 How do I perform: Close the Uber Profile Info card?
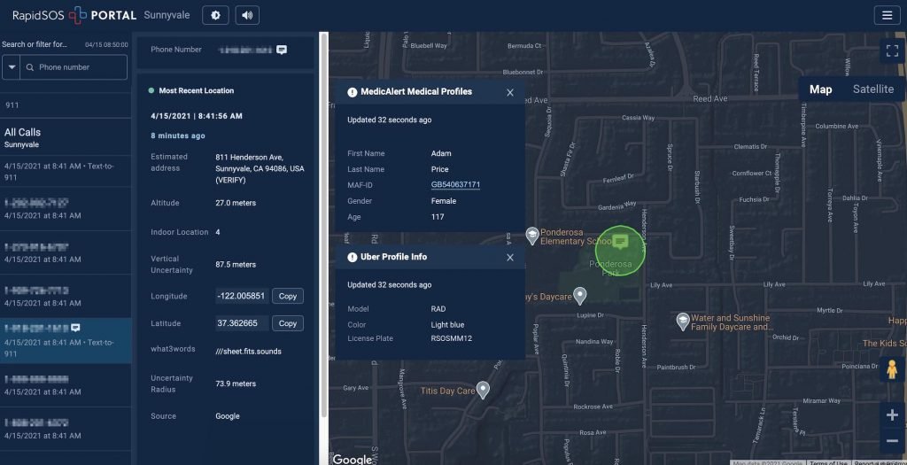509,258
